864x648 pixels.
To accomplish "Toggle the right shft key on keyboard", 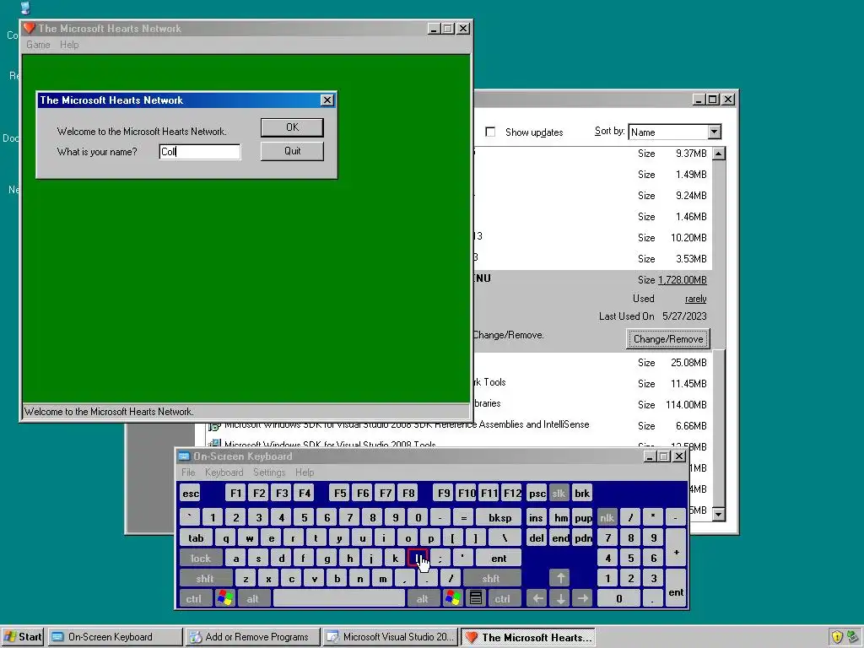I will coord(490,579).
